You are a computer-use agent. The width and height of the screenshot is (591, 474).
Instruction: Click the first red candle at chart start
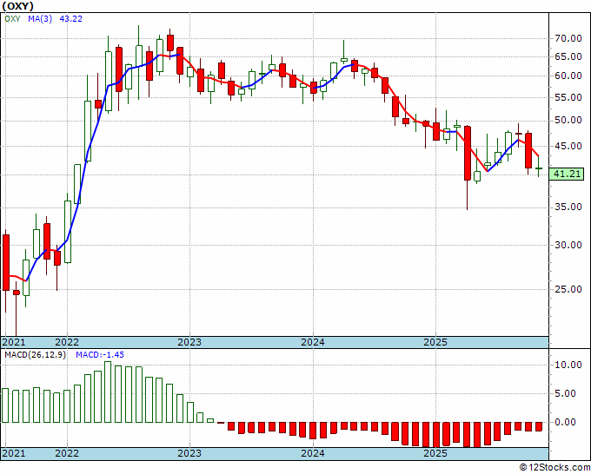click(x=6, y=262)
